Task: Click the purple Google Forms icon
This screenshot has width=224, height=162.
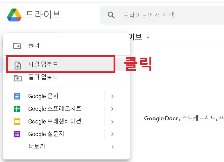Action: point(17,134)
